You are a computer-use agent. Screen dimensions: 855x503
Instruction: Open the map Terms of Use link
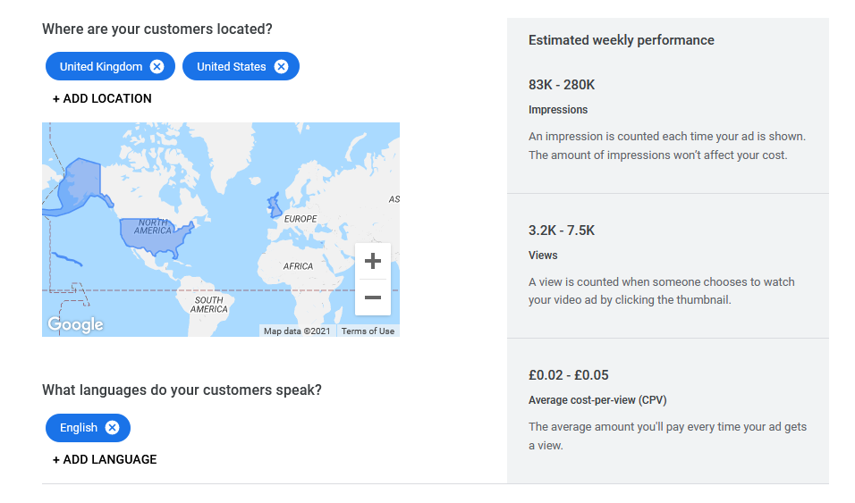[x=368, y=331]
